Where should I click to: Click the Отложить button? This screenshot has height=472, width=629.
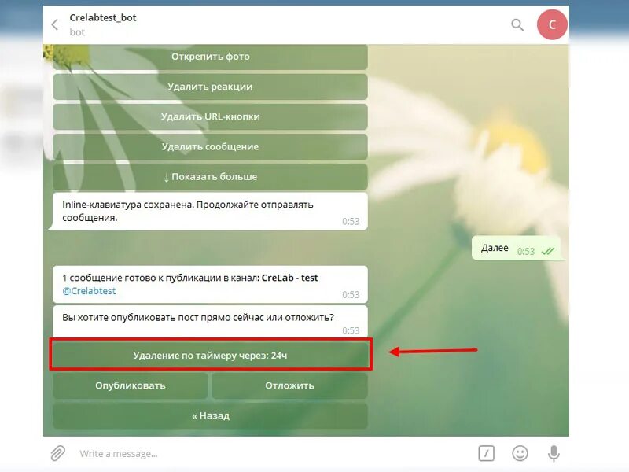[289, 385]
